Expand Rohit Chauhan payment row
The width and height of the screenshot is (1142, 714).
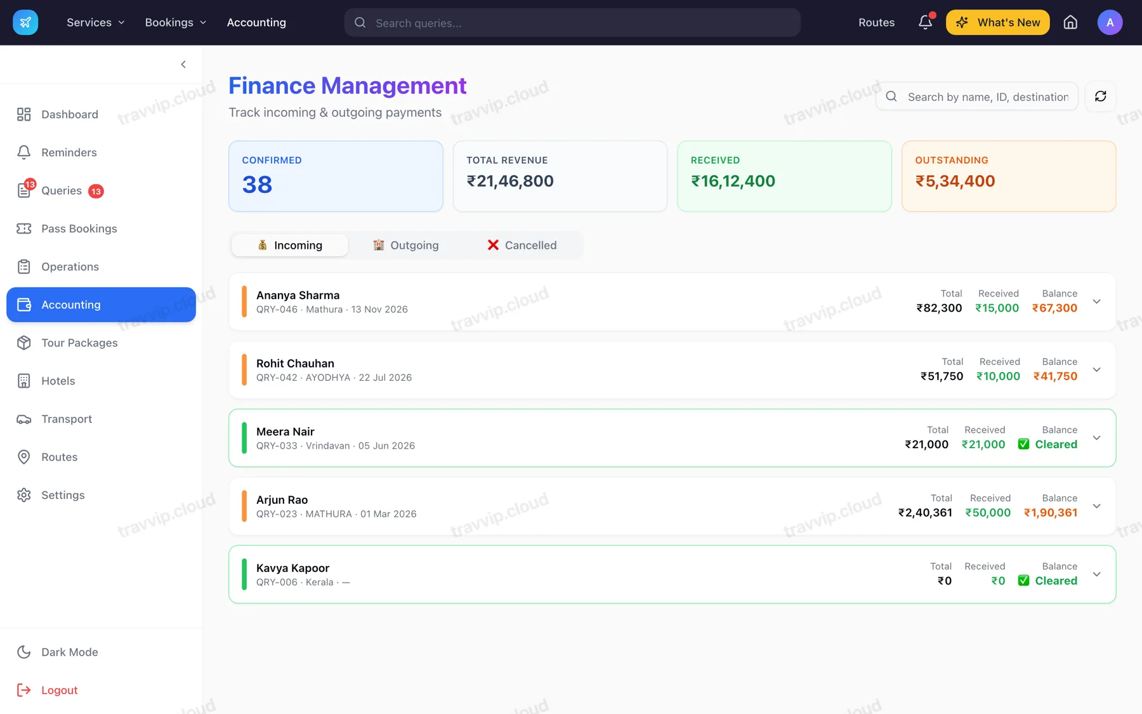tap(1096, 369)
